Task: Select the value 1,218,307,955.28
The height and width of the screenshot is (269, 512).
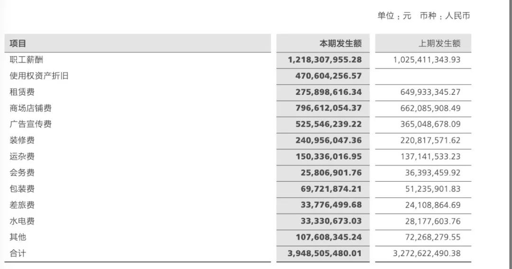Action: point(324,60)
